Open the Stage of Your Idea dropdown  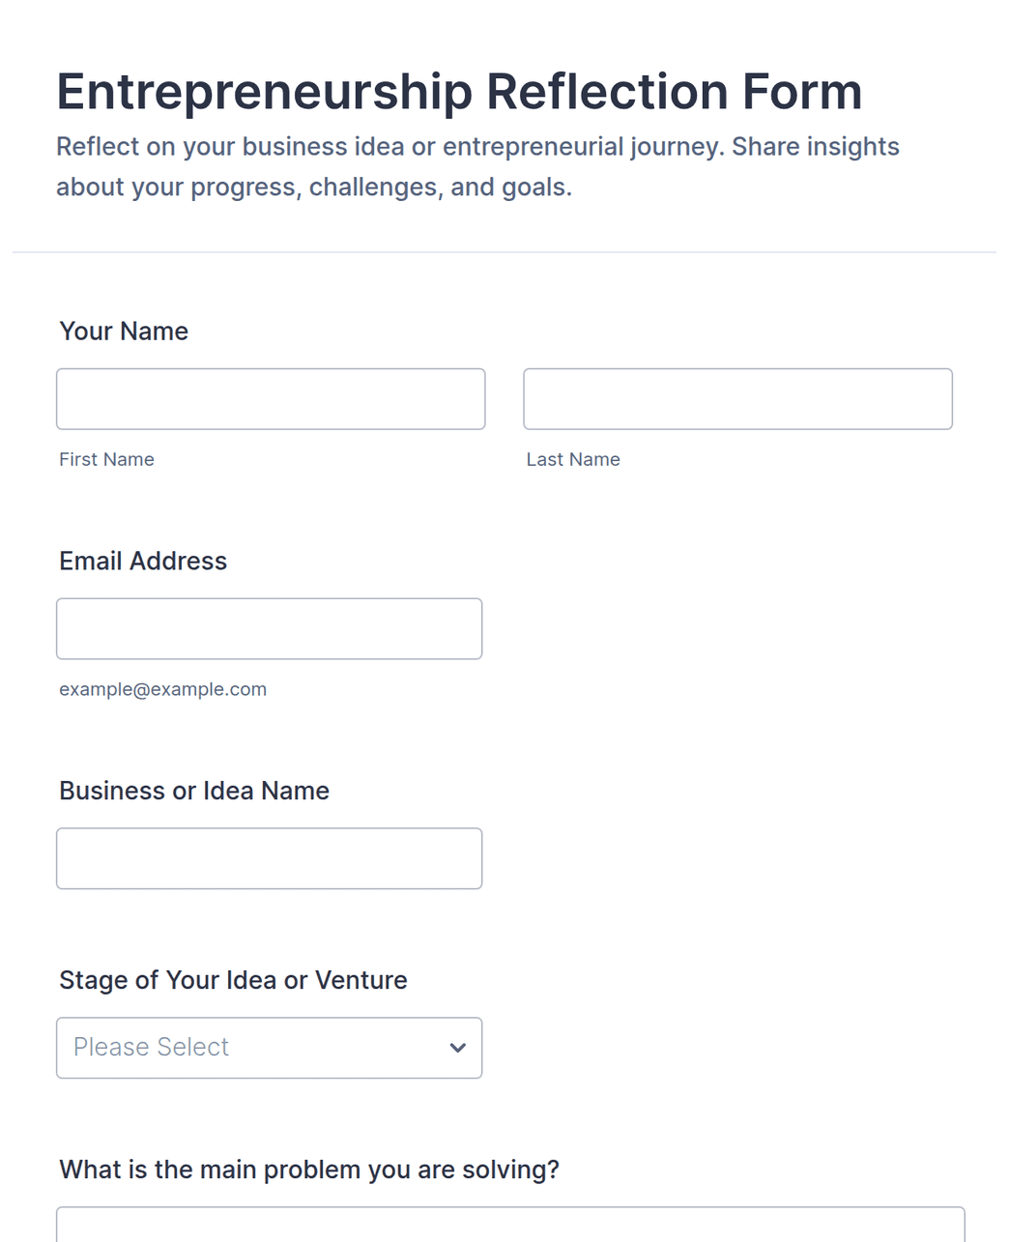269,1048
